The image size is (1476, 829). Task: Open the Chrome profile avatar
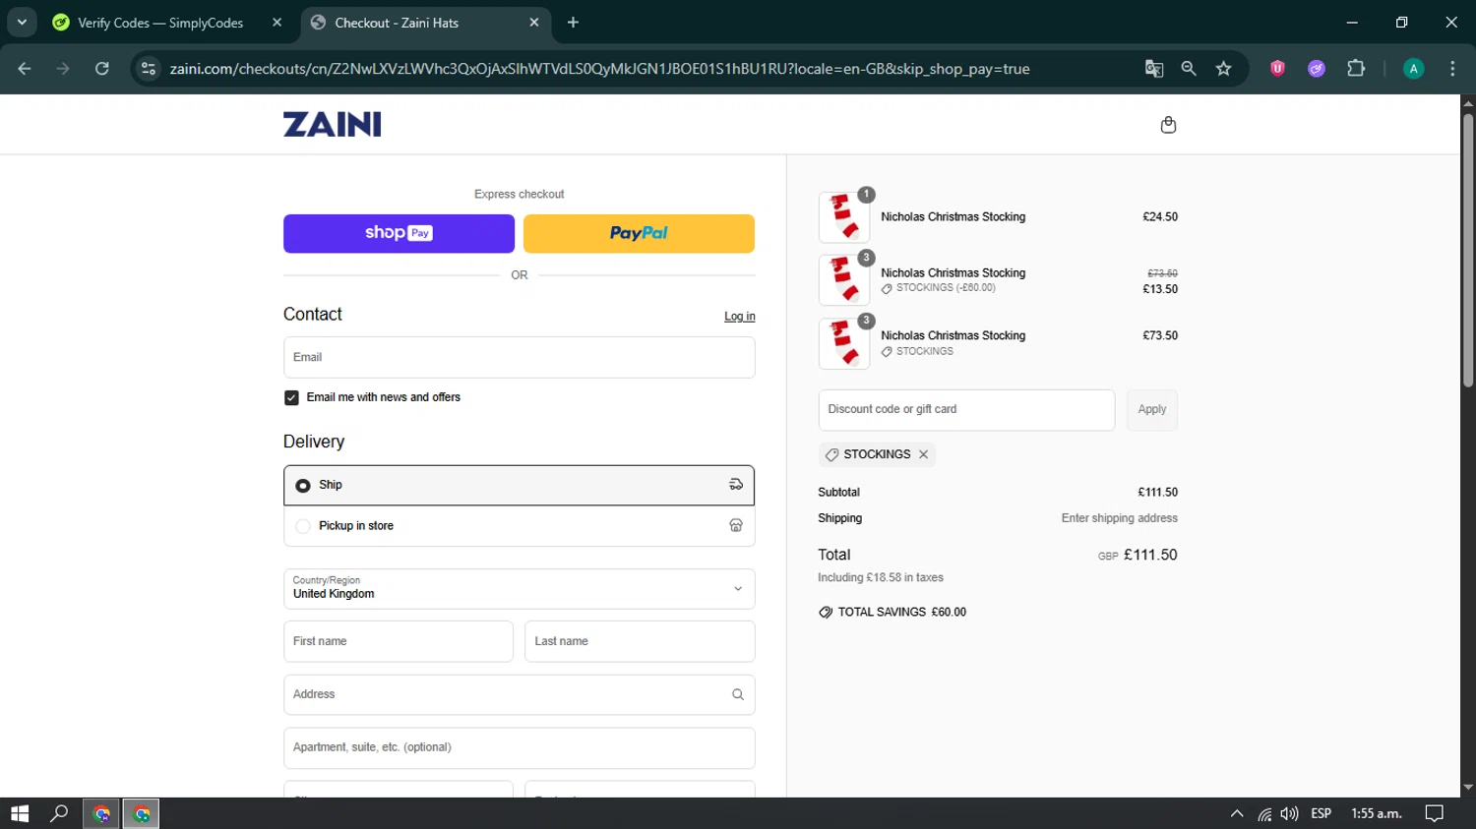tap(1413, 69)
